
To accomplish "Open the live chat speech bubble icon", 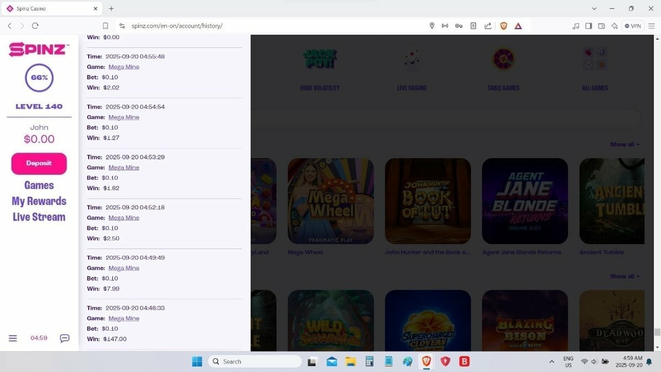I will coord(64,338).
